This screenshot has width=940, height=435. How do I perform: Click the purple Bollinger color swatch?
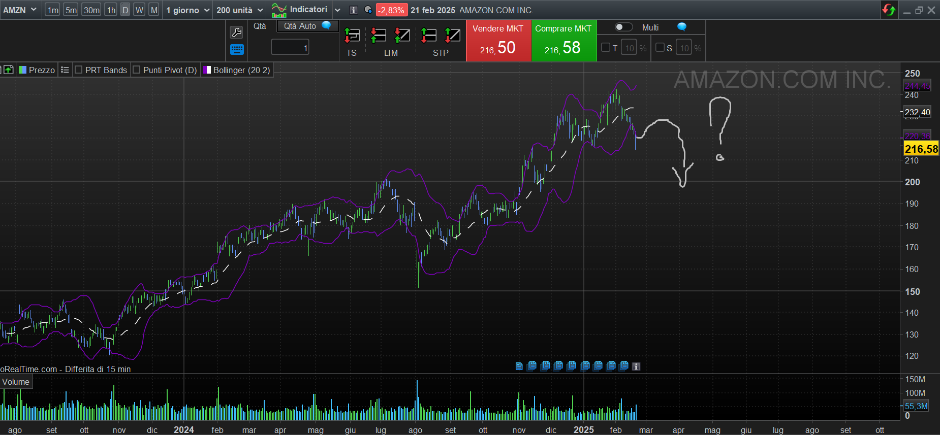pyautogui.click(x=207, y=70)
